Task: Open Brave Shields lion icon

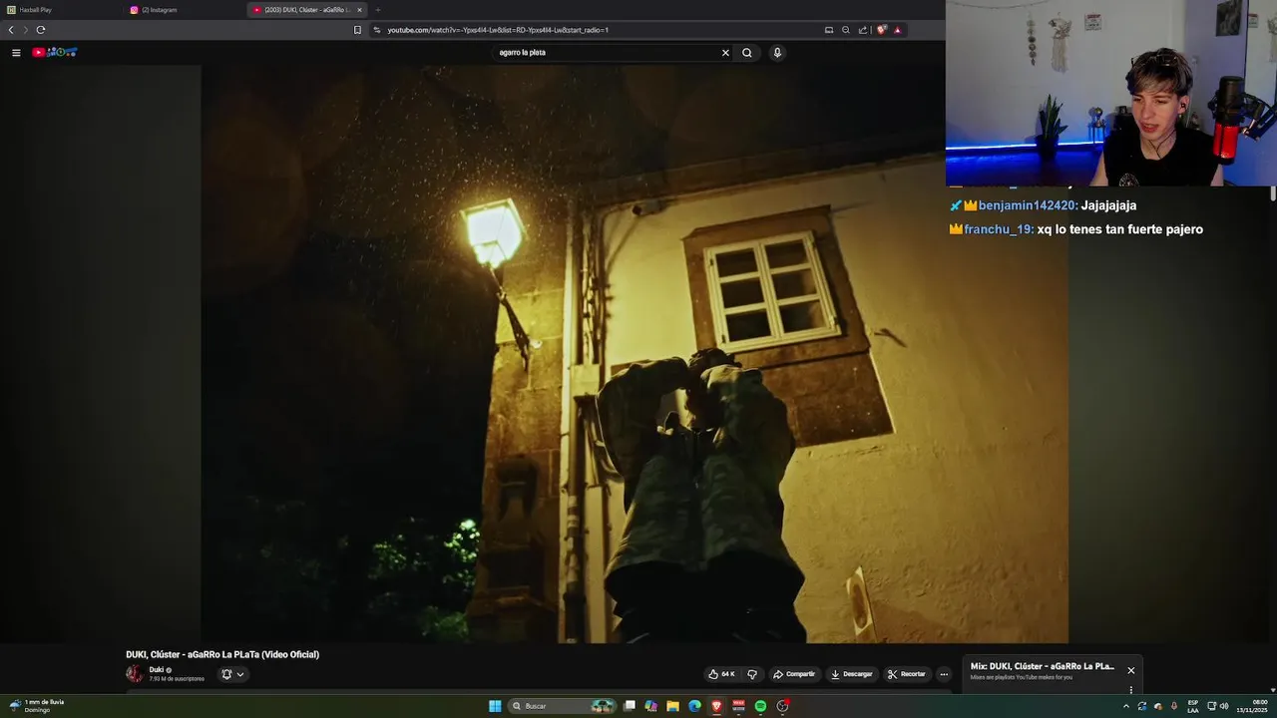Action: 881,30
